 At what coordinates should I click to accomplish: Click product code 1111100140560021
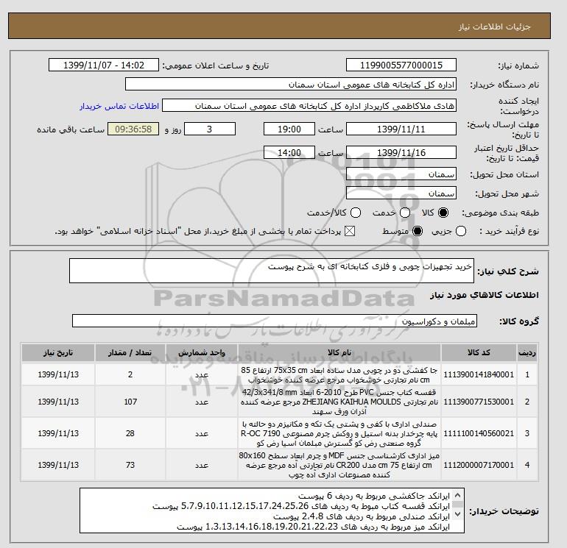click(479, 433)
